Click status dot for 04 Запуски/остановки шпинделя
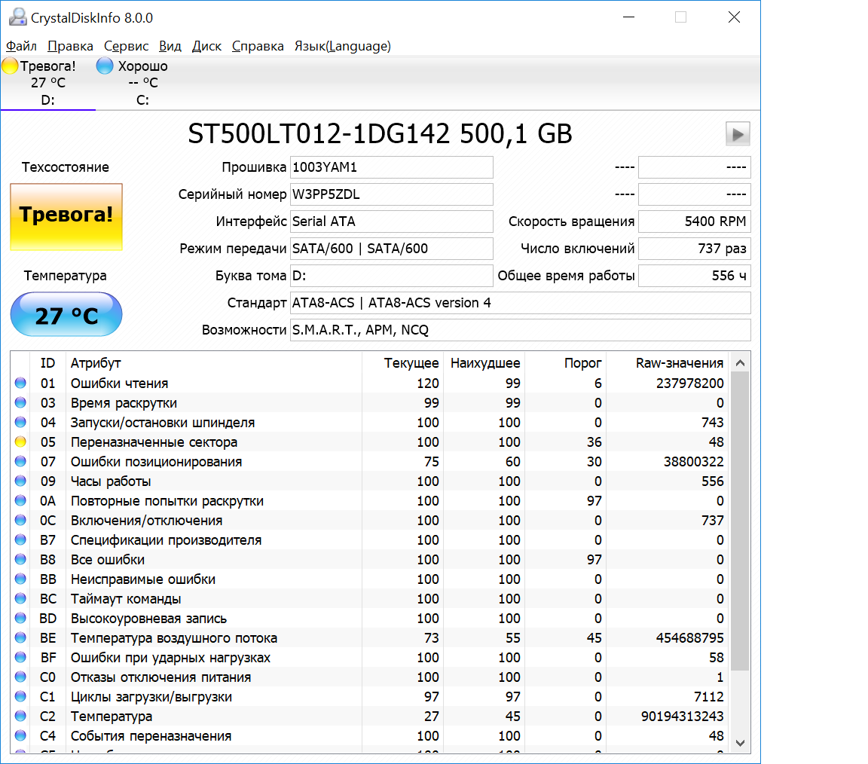868x764 pixels. 20,422
